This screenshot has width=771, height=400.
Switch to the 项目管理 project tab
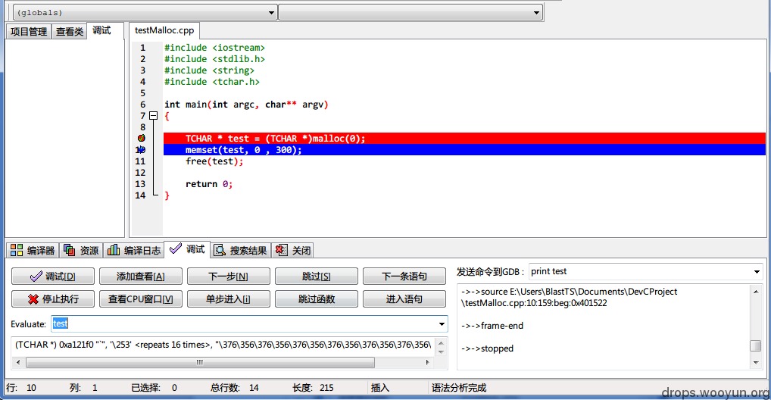coord(29,32)
